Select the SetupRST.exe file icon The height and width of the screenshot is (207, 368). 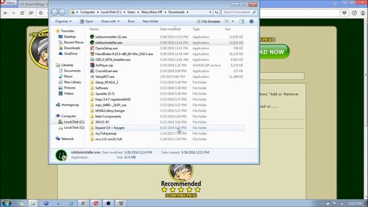92,76
